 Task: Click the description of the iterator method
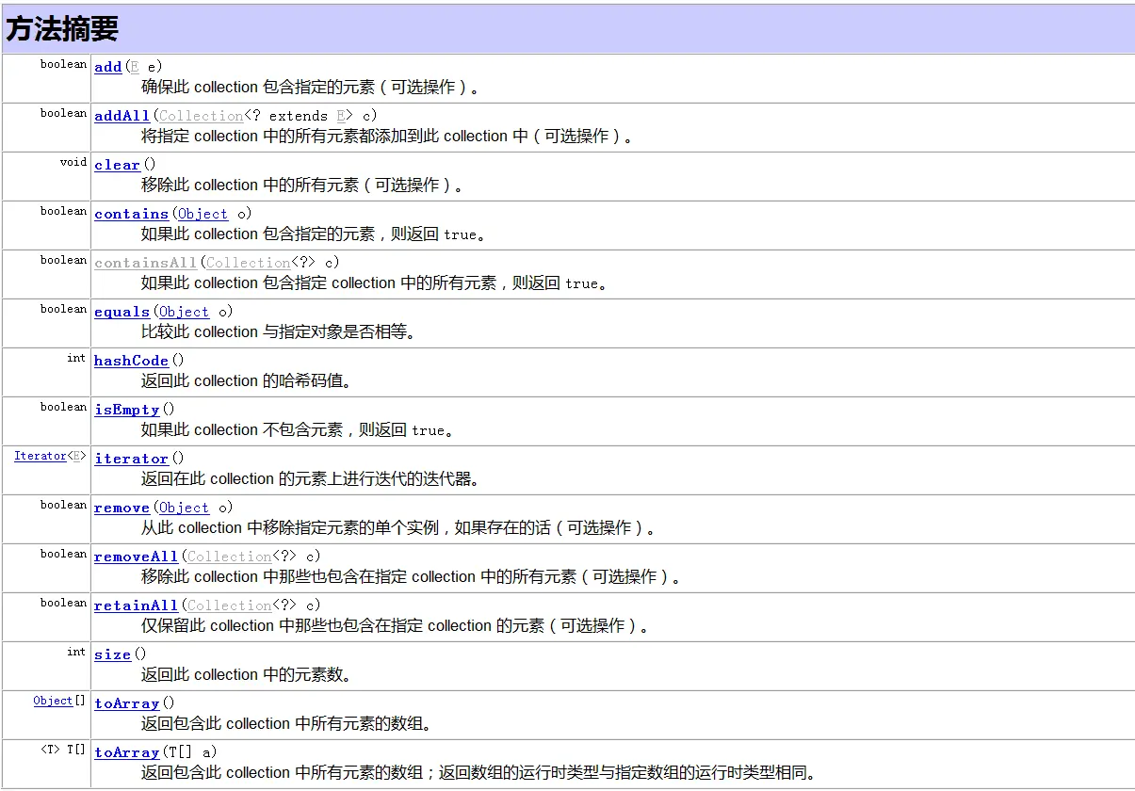pos(311,479)
